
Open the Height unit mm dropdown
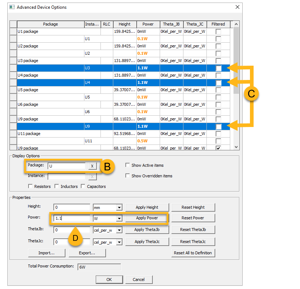click(119, 208)
